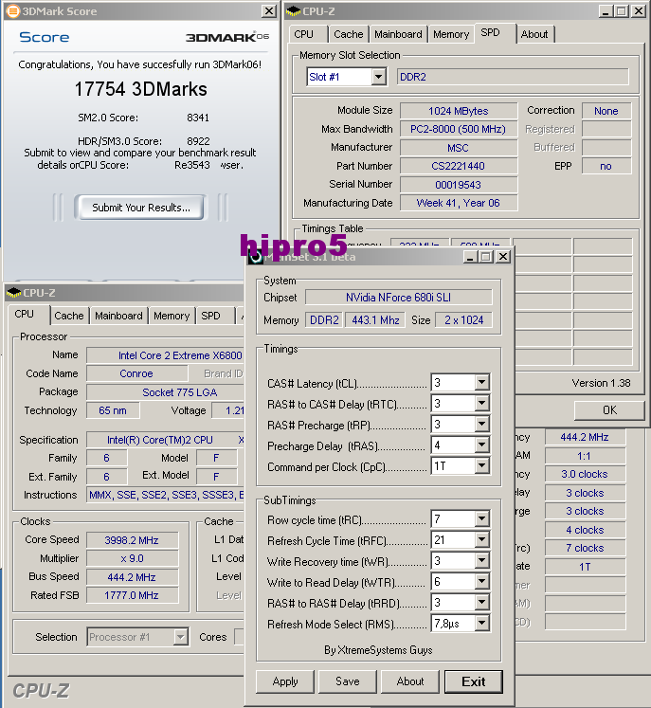Open the Slot #1 memory slot dropdown

pos(379,77)
